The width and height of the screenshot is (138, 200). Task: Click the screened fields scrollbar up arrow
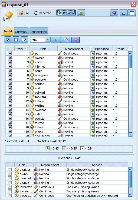click(130, 169)
